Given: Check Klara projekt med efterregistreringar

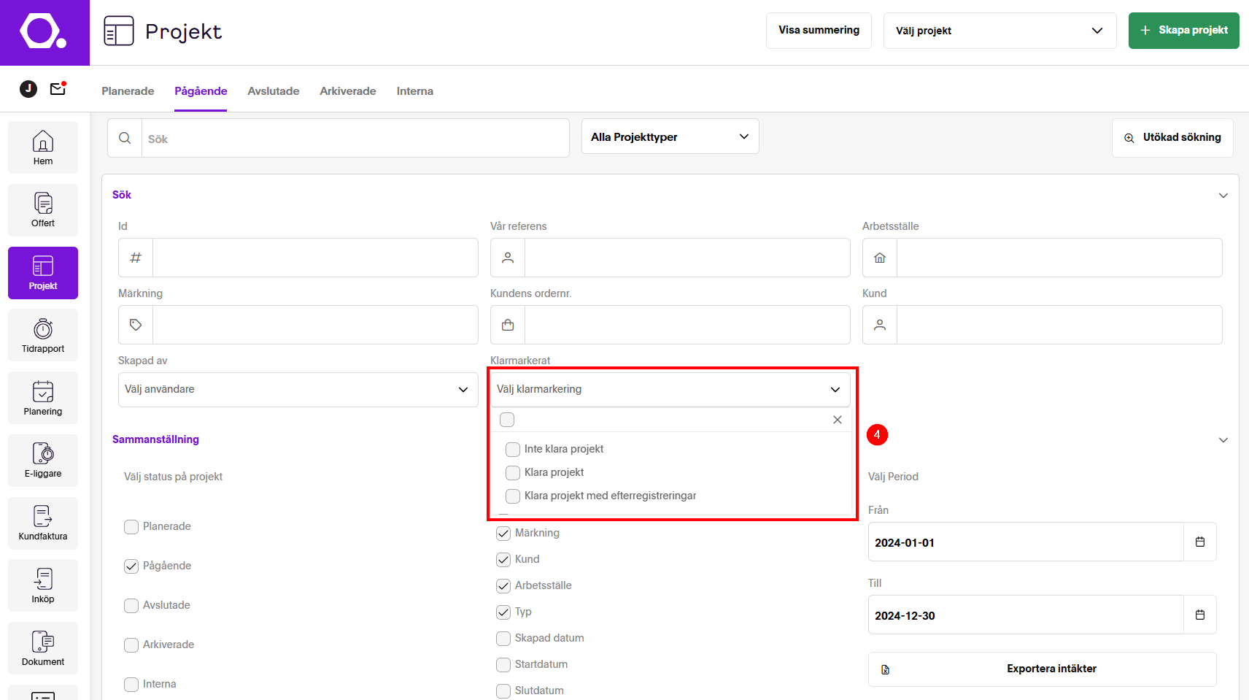Looking at the screenshot, I should pos(513,496).
